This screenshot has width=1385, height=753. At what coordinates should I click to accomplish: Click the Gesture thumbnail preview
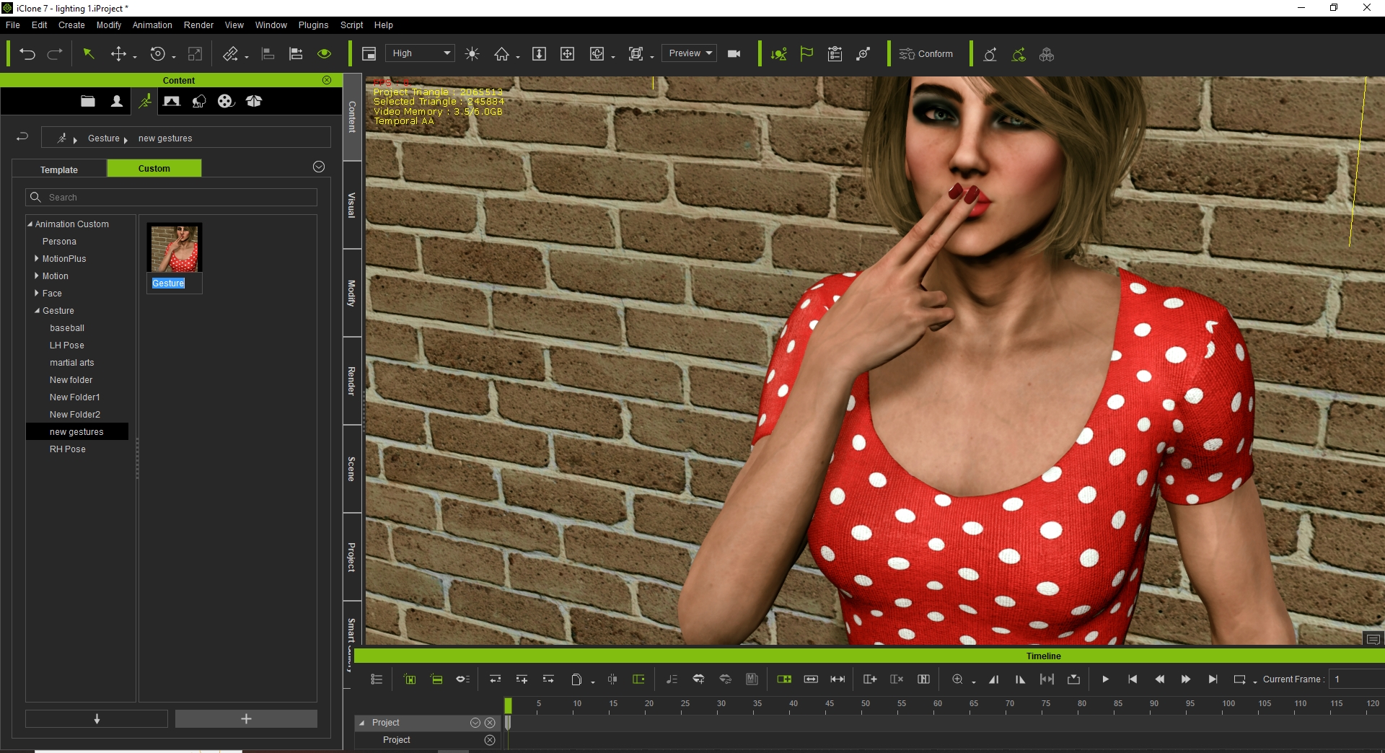[x=175, y=248]
